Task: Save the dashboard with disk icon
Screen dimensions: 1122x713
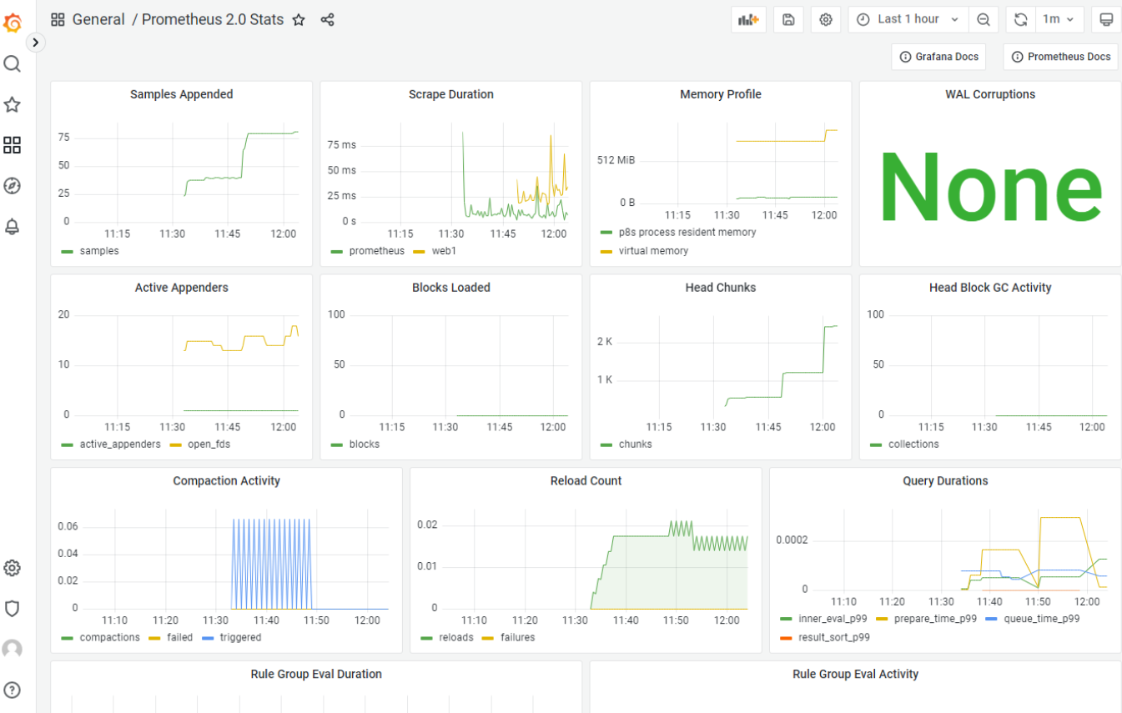Action: 788,19
